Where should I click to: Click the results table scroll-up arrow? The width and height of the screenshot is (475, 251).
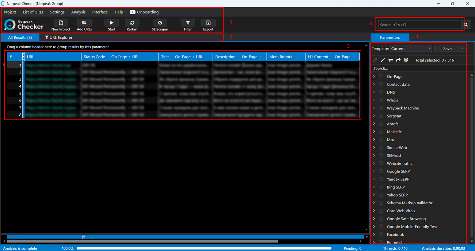point(366,46)
